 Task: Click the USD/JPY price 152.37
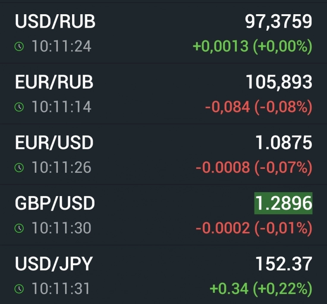coord(283,264)
